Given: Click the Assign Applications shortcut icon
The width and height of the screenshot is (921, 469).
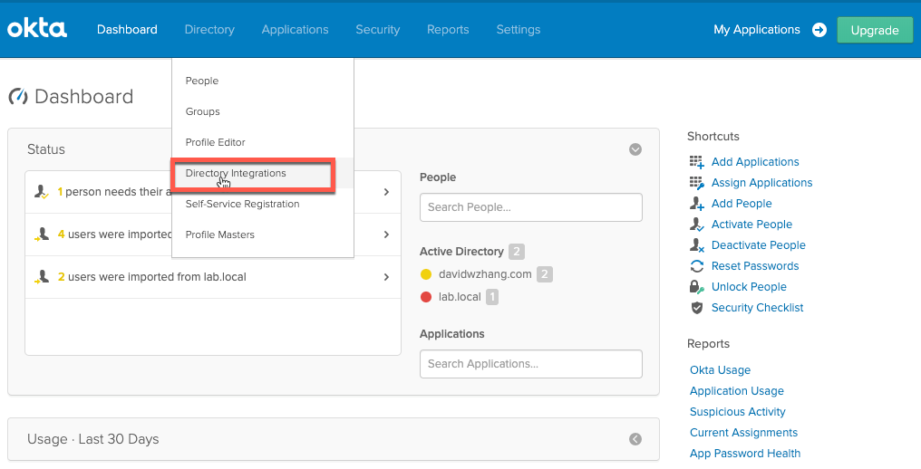Looking at the screenshot, I should (x=696, y=183).
